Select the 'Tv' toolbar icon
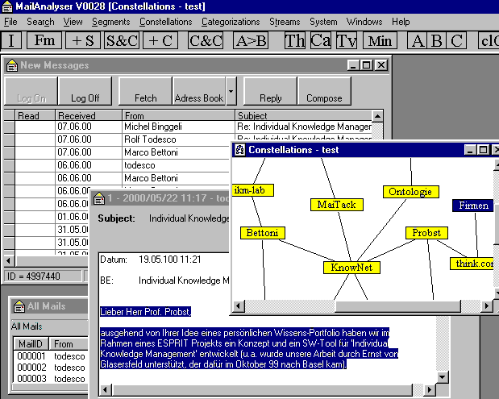The height and width of the screenshot is (399, 499). [347, 40]
